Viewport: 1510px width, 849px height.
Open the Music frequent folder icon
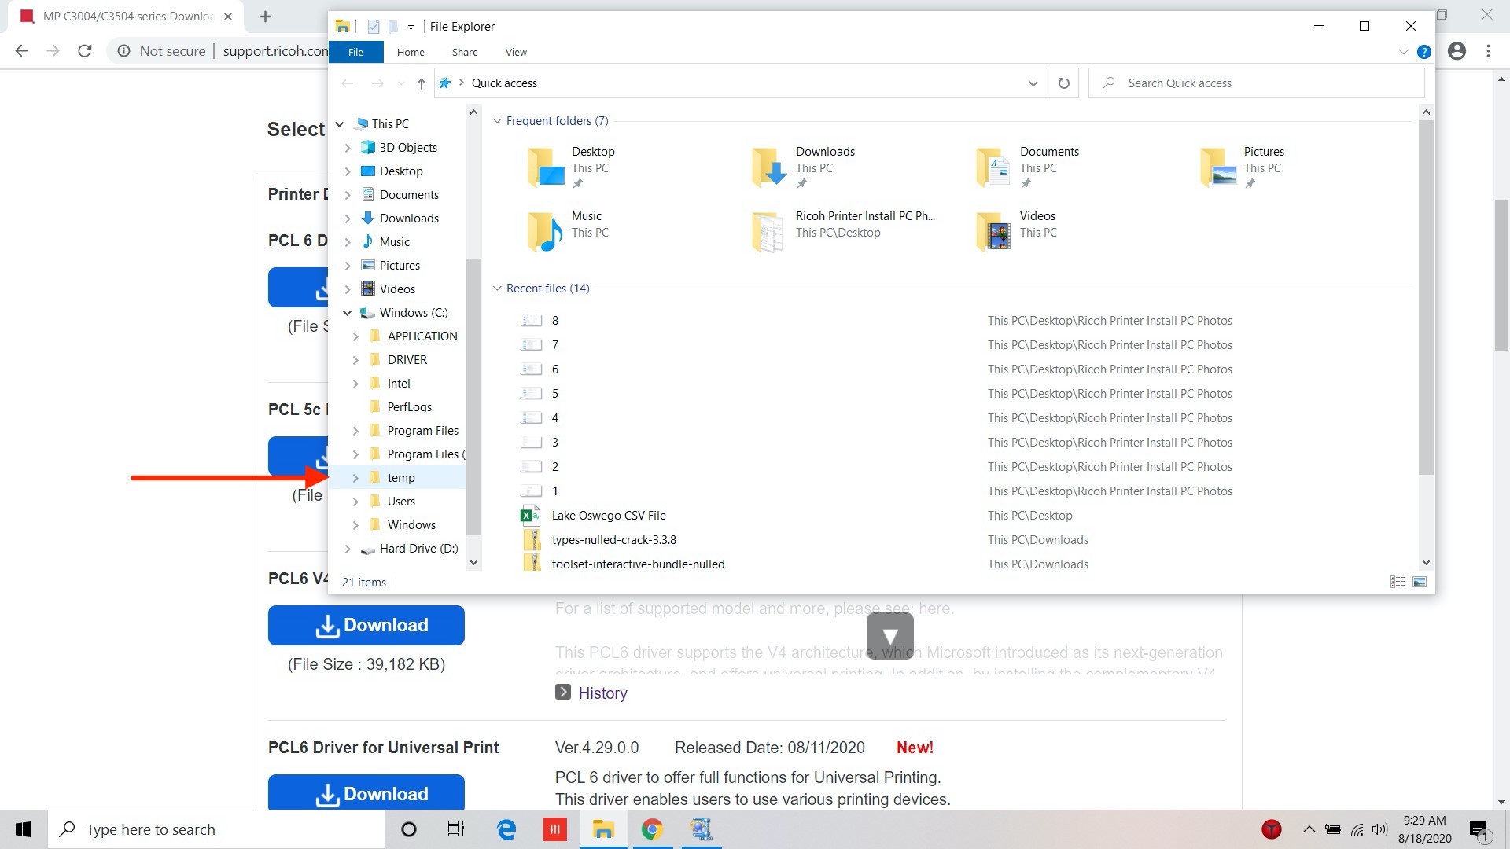[x=545, y=231]
